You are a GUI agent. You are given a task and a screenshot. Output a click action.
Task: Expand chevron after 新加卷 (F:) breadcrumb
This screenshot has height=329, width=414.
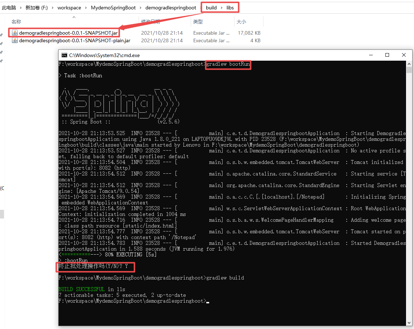52,8
